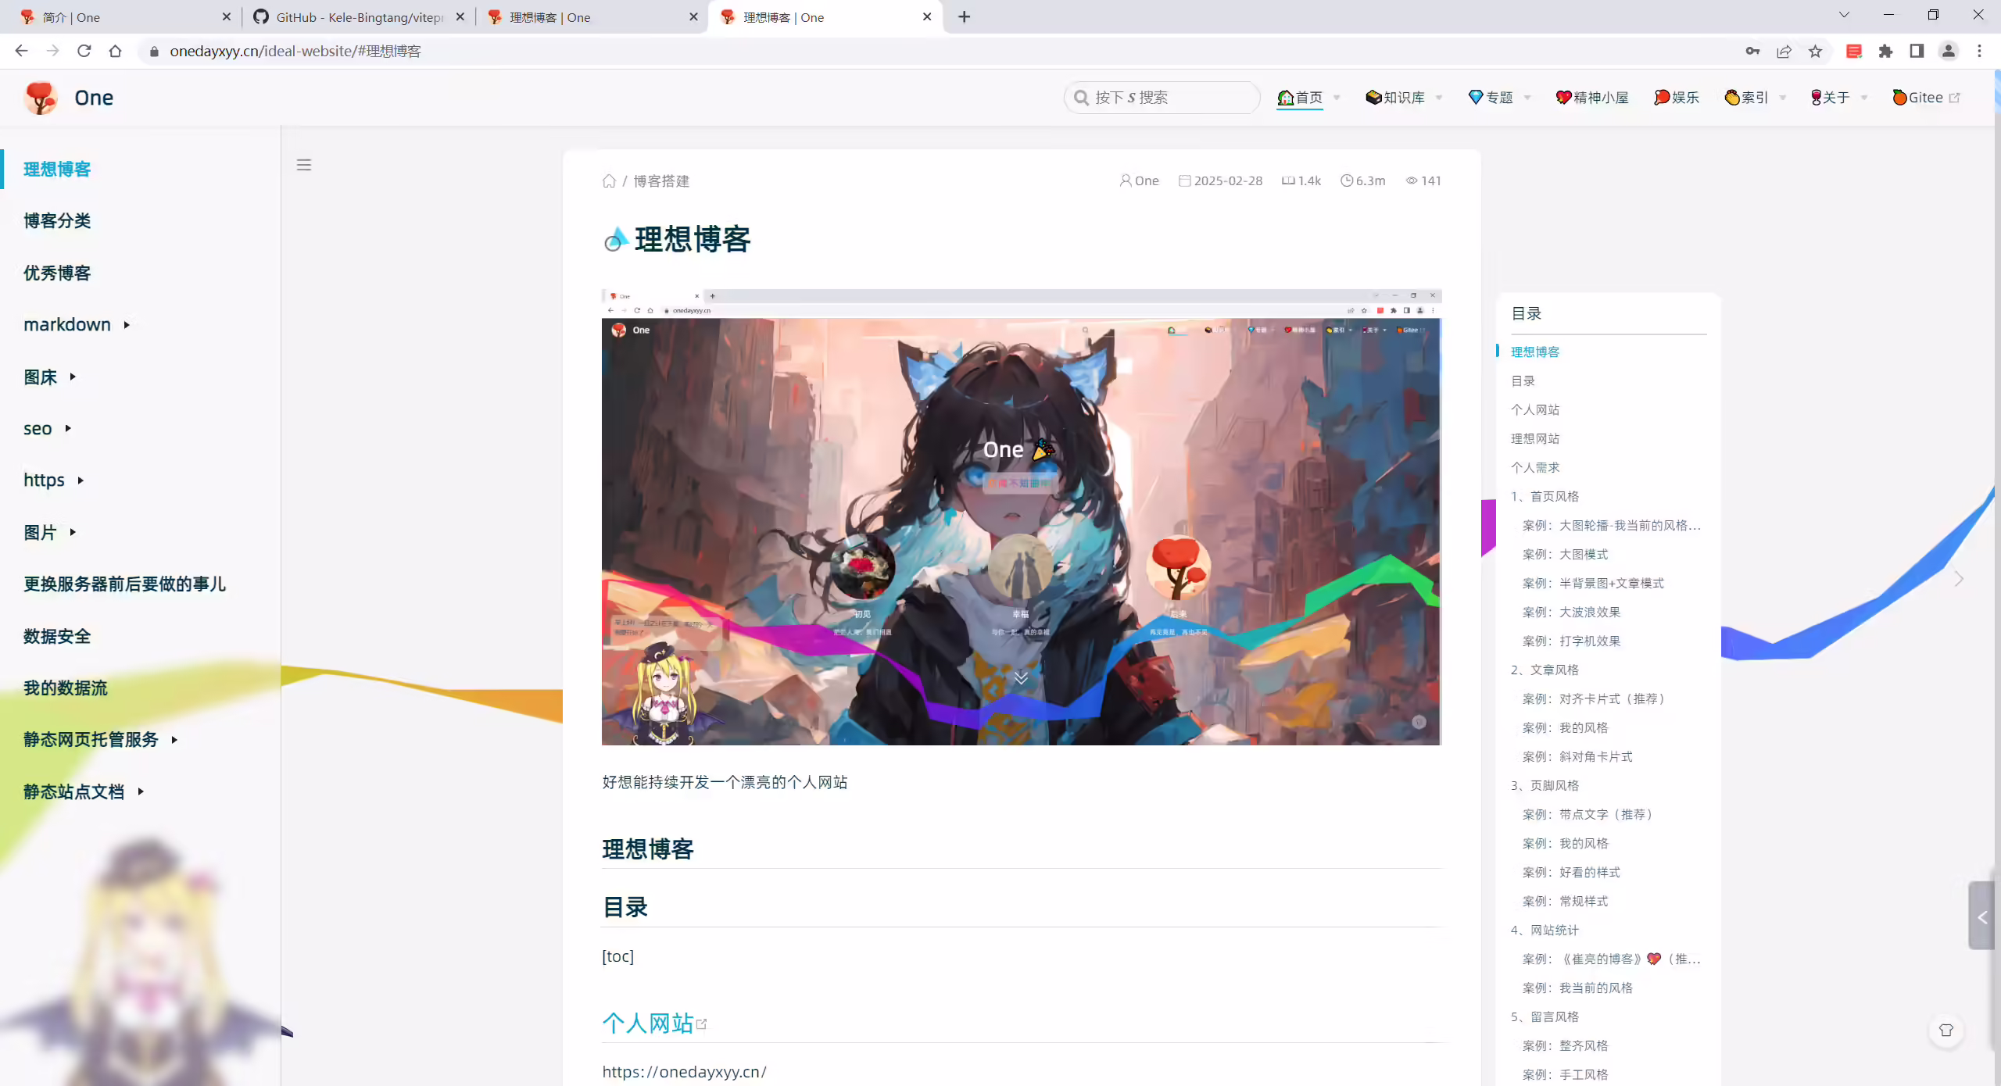Bookmark this page with star icon
2001x1086 pixels.
[x=1815, y=51]
